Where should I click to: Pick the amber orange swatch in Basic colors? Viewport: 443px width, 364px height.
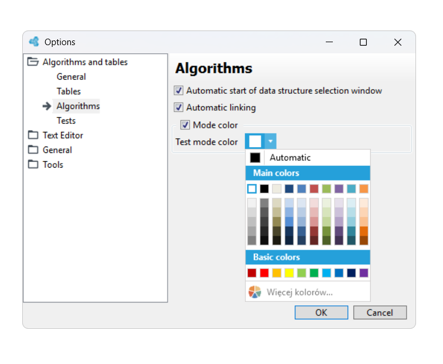(277, 273)
